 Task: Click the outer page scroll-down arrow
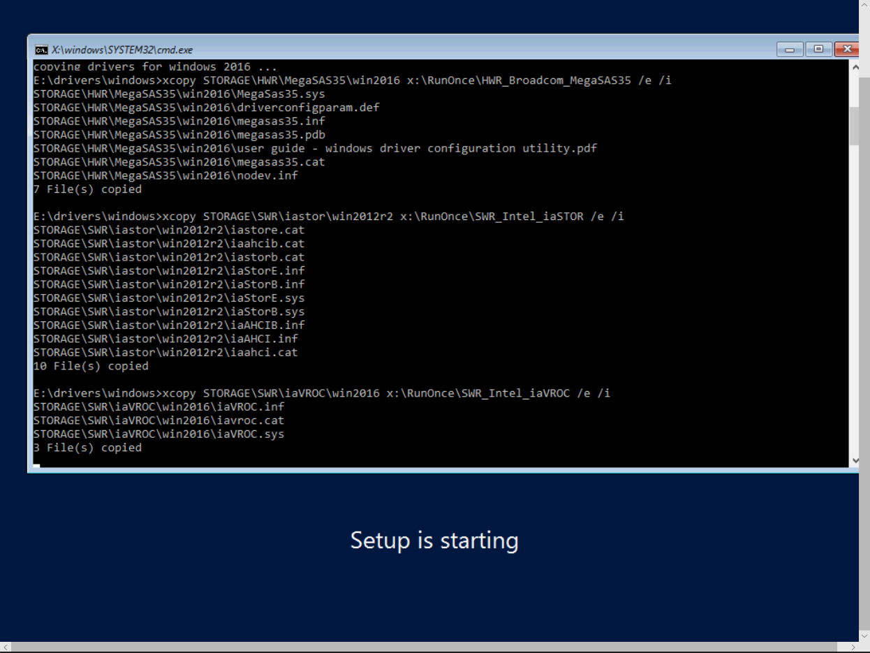coord(864,636)
